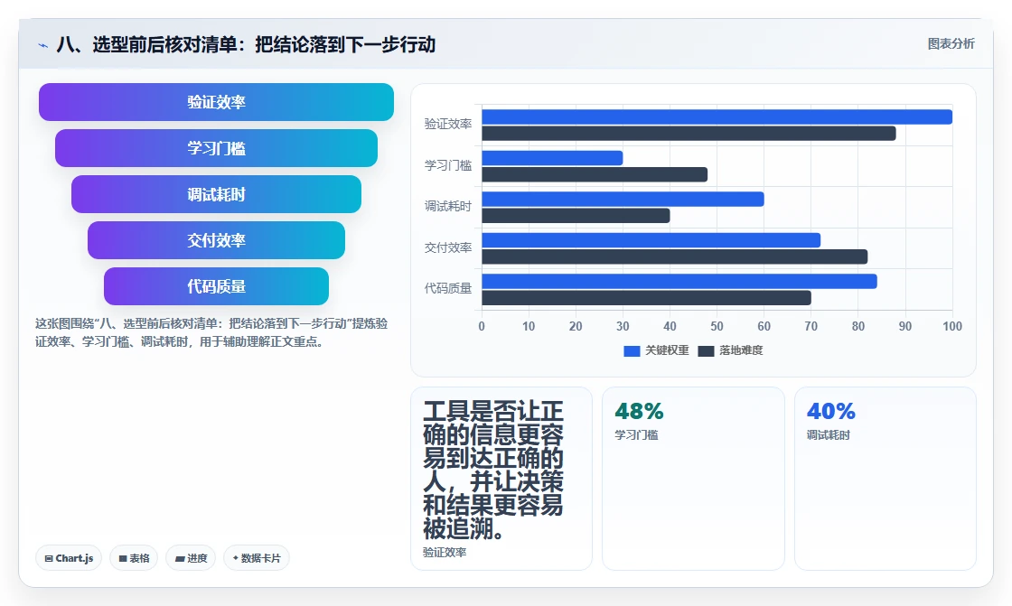The width and height of the screenshot is (1012, 606).
Task: Click the 调试耗时 caption under 40%
Action: click(828, 435)
